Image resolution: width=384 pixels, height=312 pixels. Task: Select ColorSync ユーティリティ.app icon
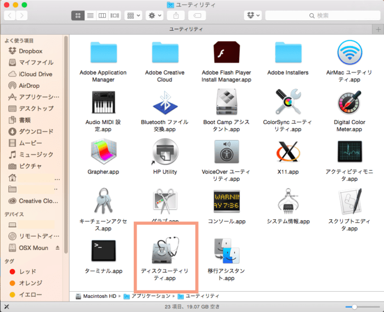[288, 102]
